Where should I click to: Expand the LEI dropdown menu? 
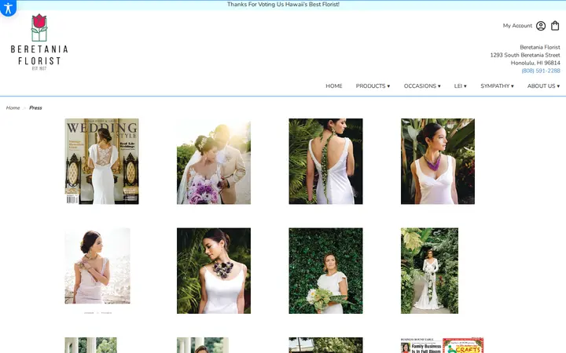click(460, 86)
